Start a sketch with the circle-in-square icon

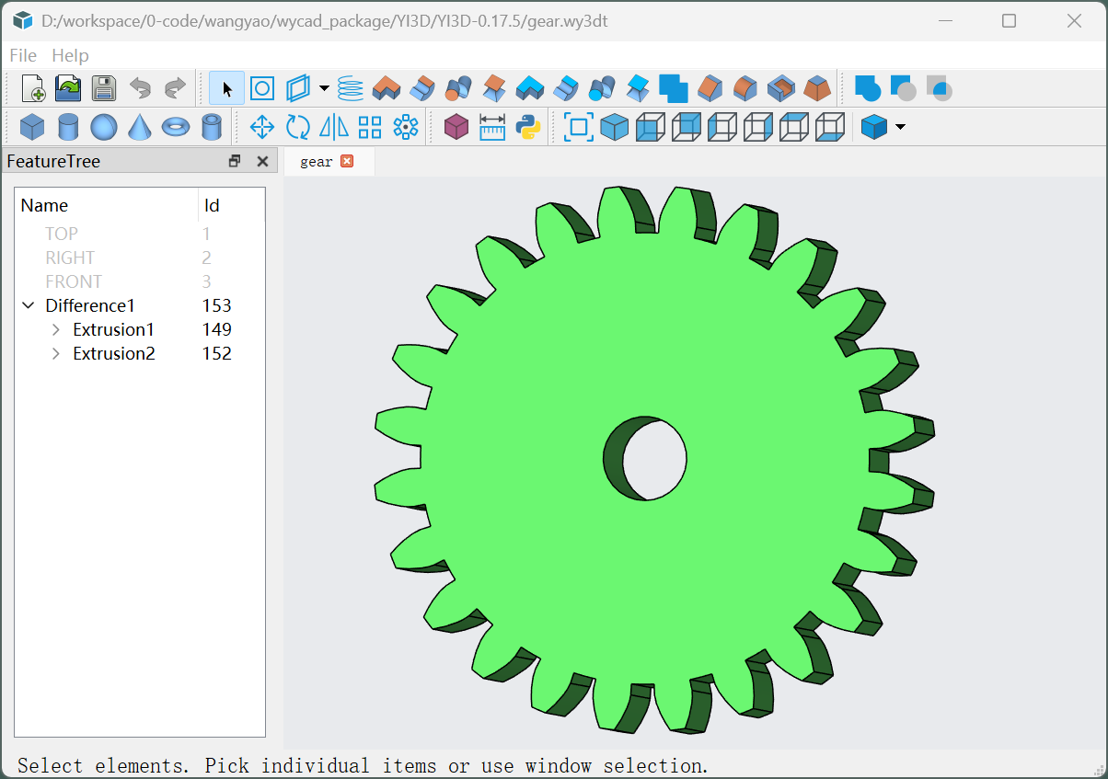point(262,88)
